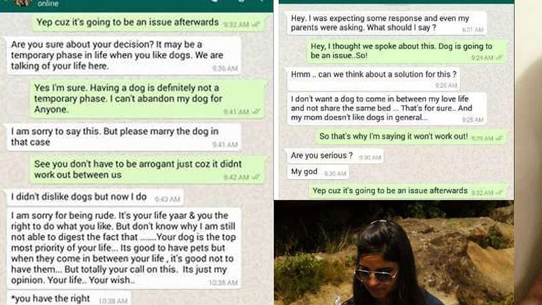Tap the double-tick receipt on 'I can't abandon my dog' message

pyautogui.click(x=256, y=112)
